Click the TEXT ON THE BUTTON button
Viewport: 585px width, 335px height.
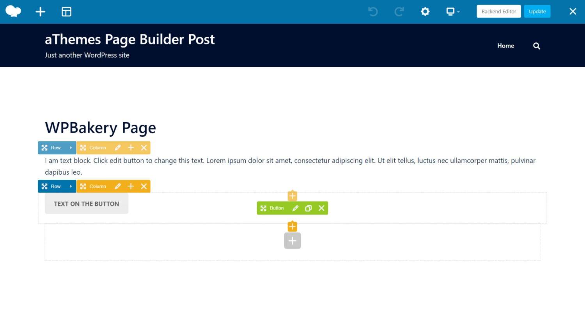(x=87, y=204)
